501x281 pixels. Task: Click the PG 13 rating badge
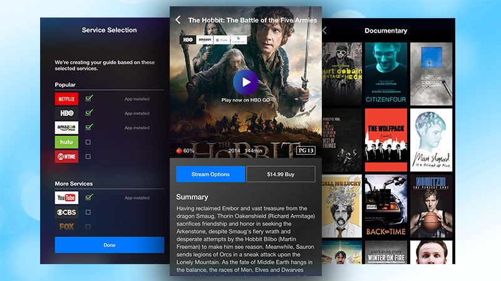pos(306,150)
